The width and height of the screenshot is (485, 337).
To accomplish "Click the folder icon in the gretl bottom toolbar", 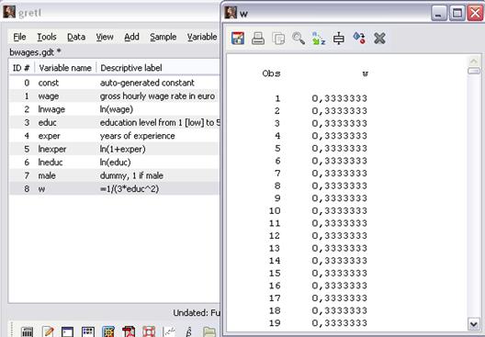I will 209,331.
